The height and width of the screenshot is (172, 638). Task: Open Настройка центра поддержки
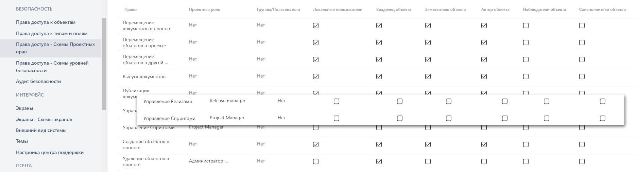pos(50,152)
